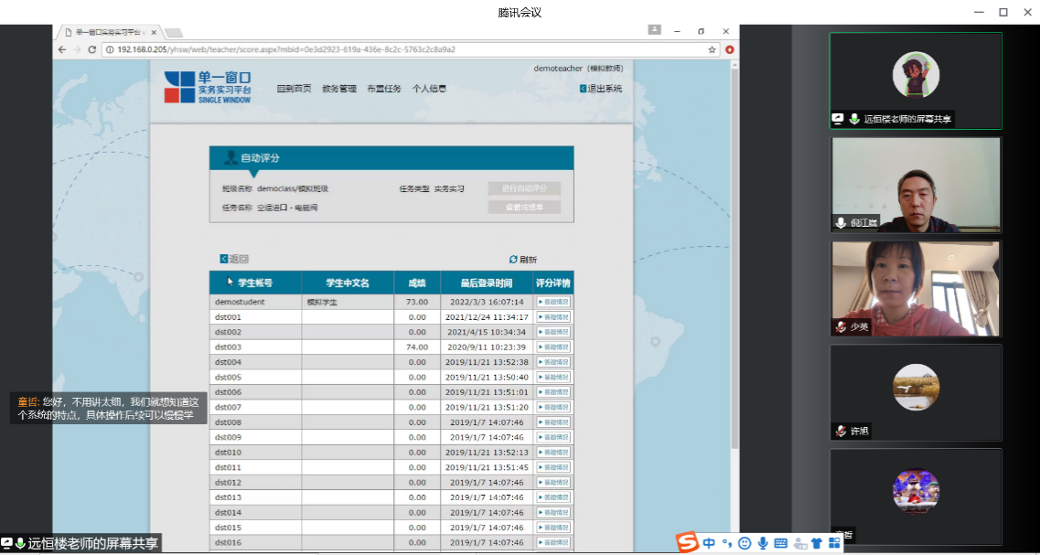The width and height of the screenshot is (1040, 555).
Task: Click the 刷新 refresh link above table
Action: click(523, 260)
